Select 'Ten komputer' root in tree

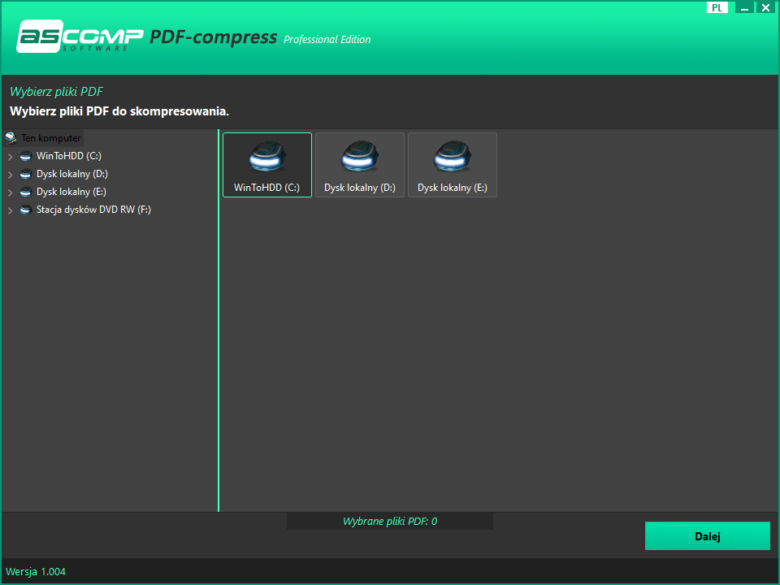[50, 138]
